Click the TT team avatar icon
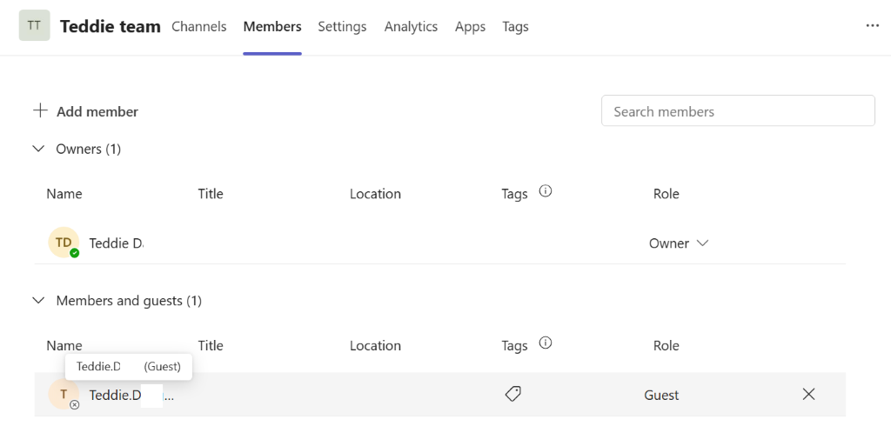Viewport: 891px width, 426px height. [x=34, y=26]
